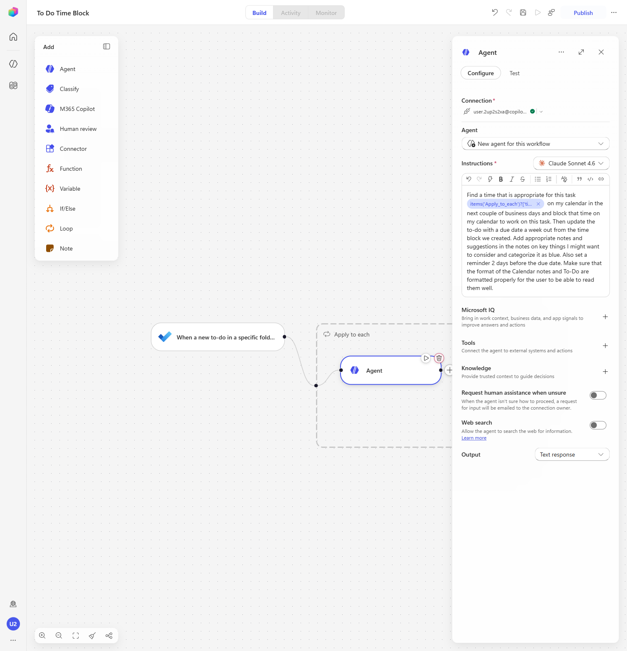Open the Learn more link

coord(474,438)
